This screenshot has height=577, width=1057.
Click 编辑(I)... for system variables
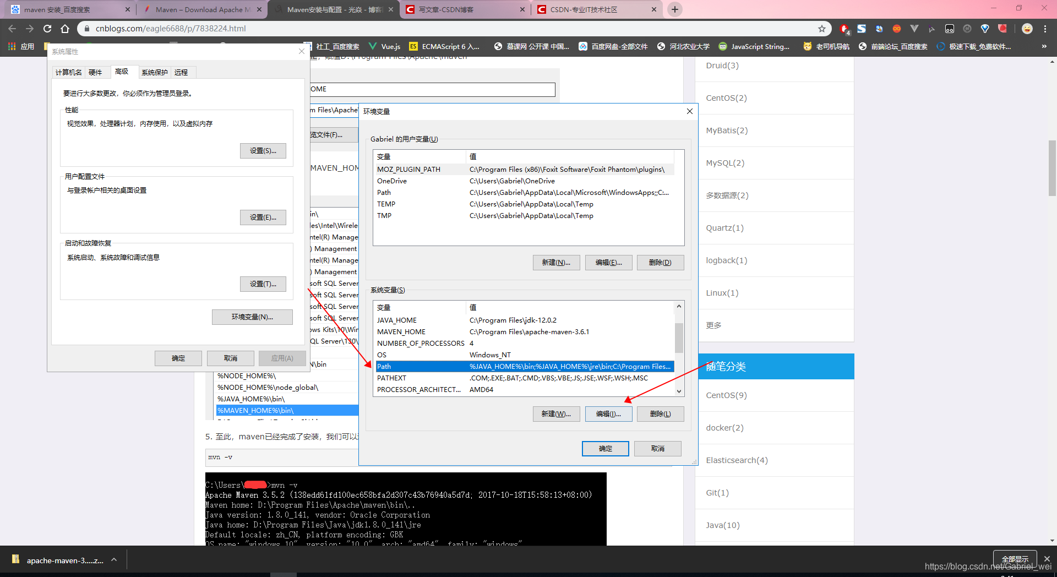(x=608, y=414)
